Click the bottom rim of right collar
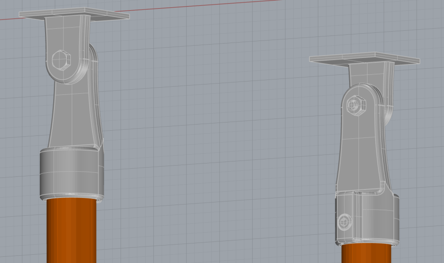 [x=368, y=242]
